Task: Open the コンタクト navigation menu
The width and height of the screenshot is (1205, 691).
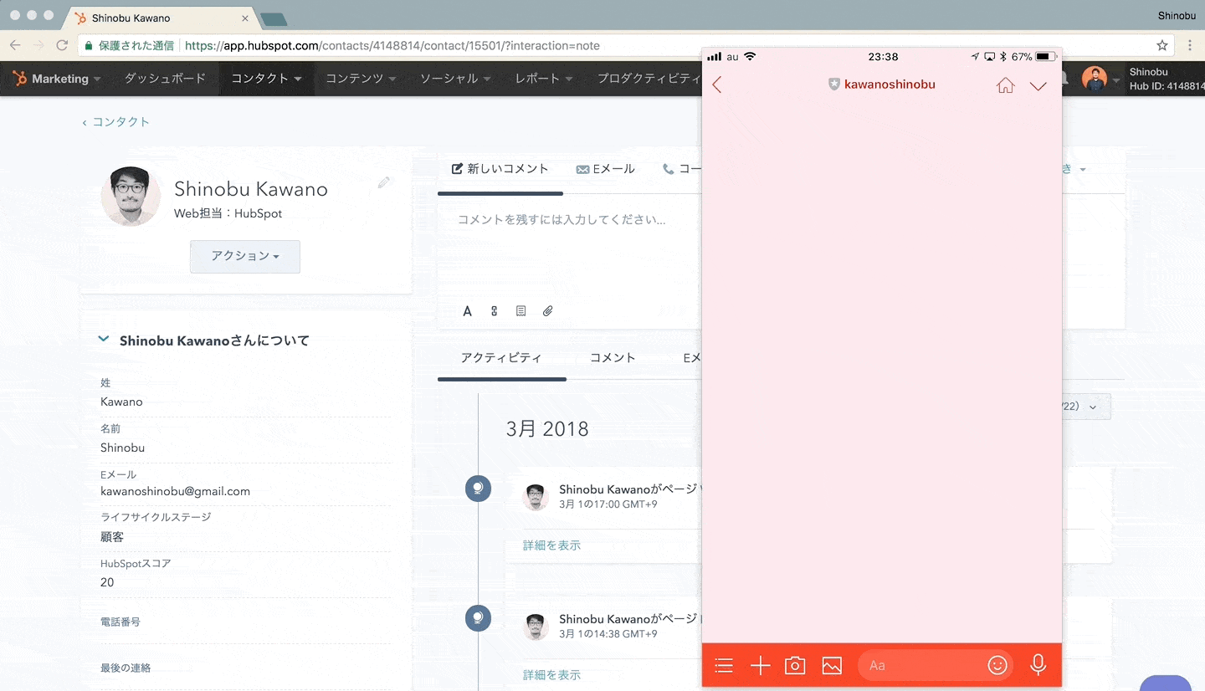Action: pos(266,79)
